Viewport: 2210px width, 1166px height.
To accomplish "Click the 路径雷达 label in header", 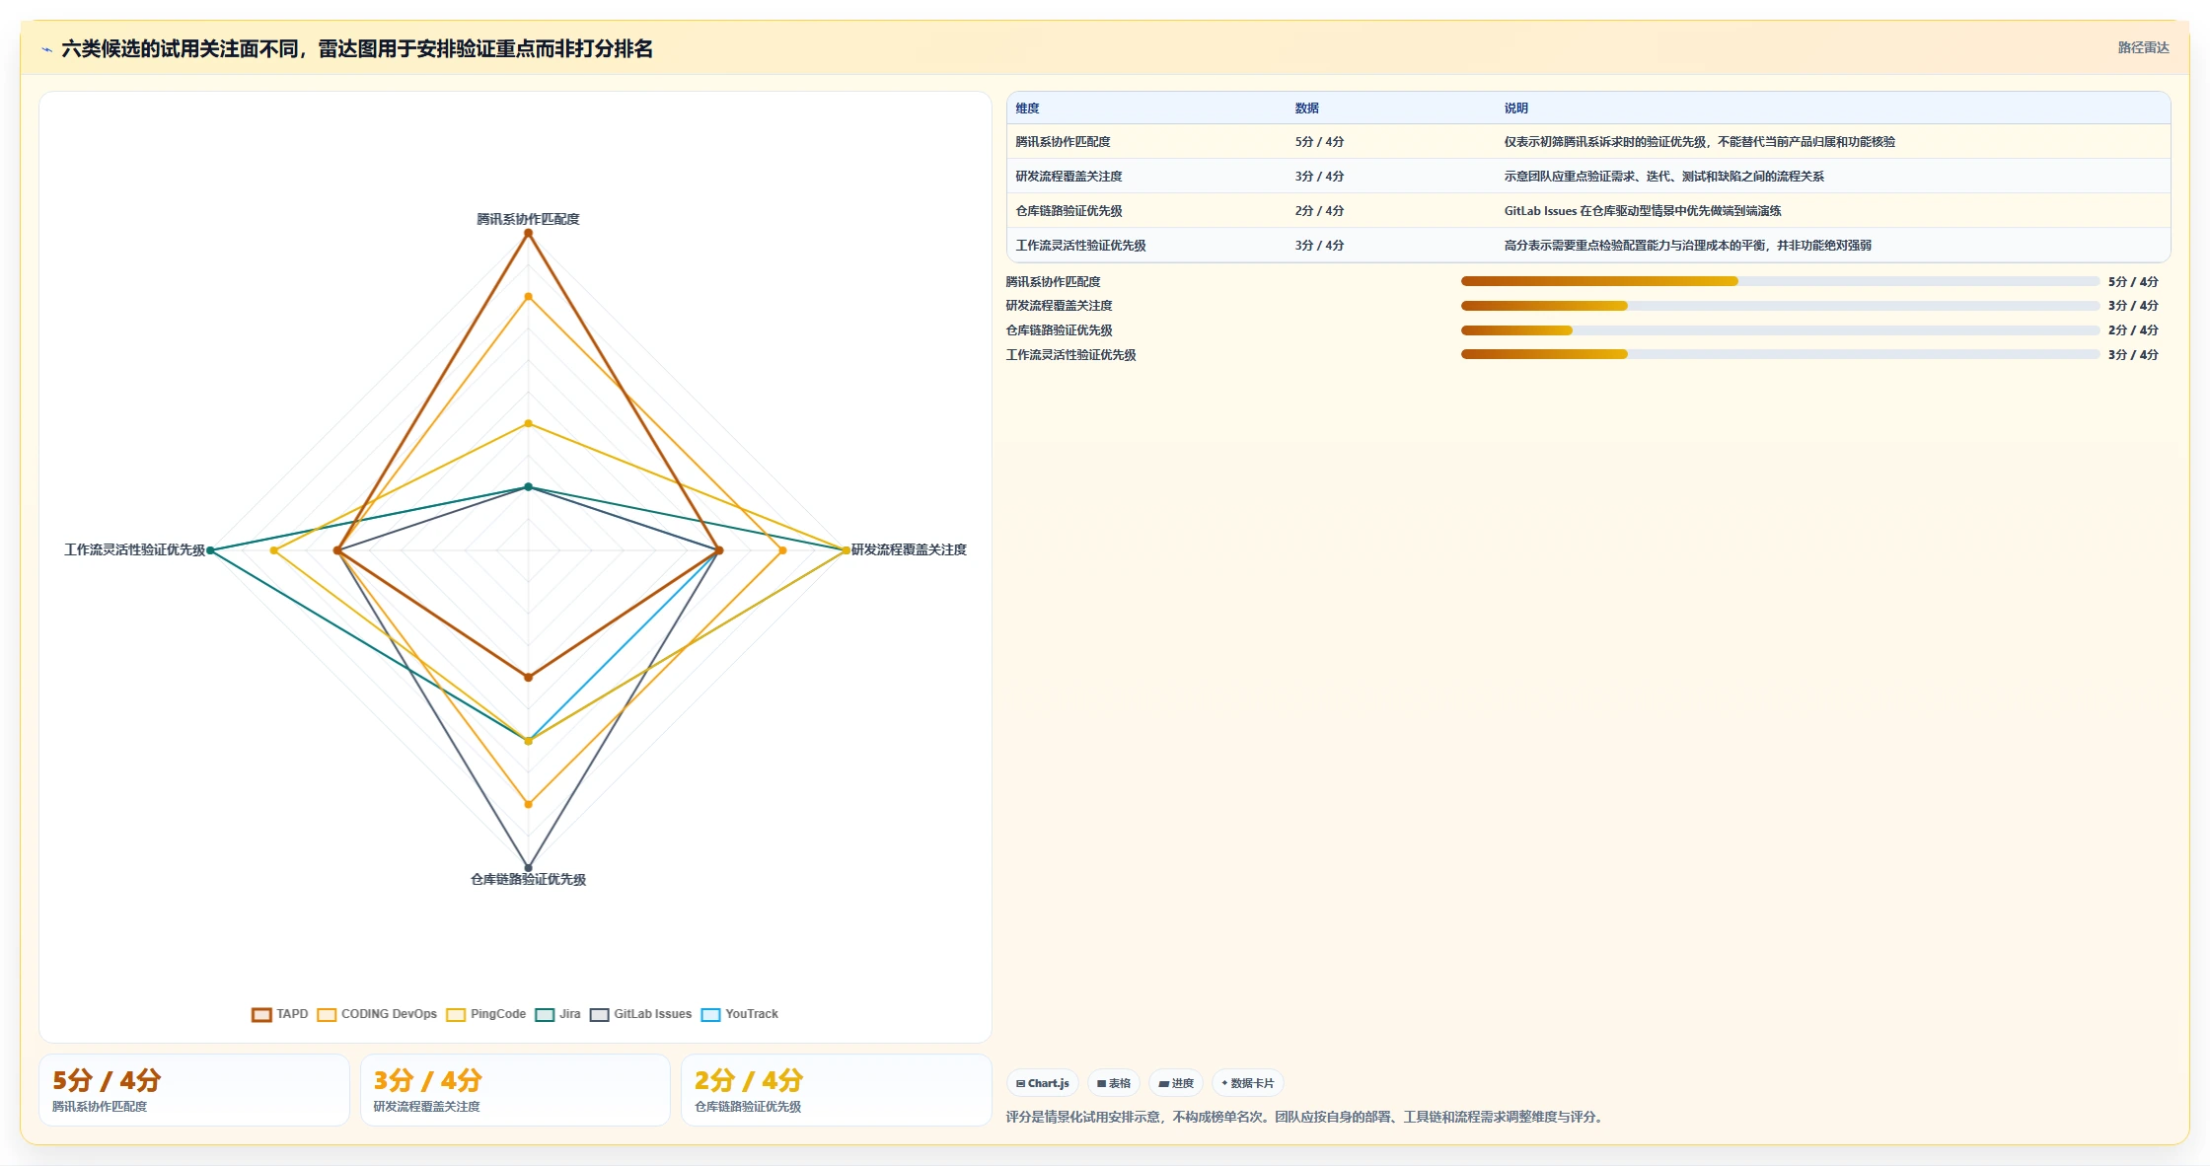I will [x=2143, y=47].
